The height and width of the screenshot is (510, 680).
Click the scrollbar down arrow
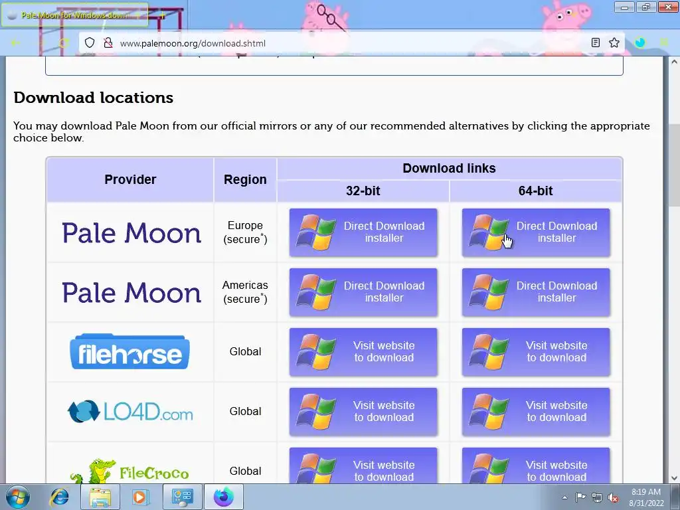click(674, 478)
